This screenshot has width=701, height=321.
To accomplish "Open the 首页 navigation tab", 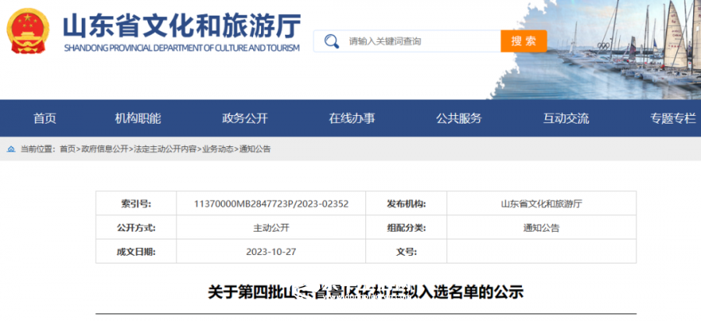I will 44,119.
